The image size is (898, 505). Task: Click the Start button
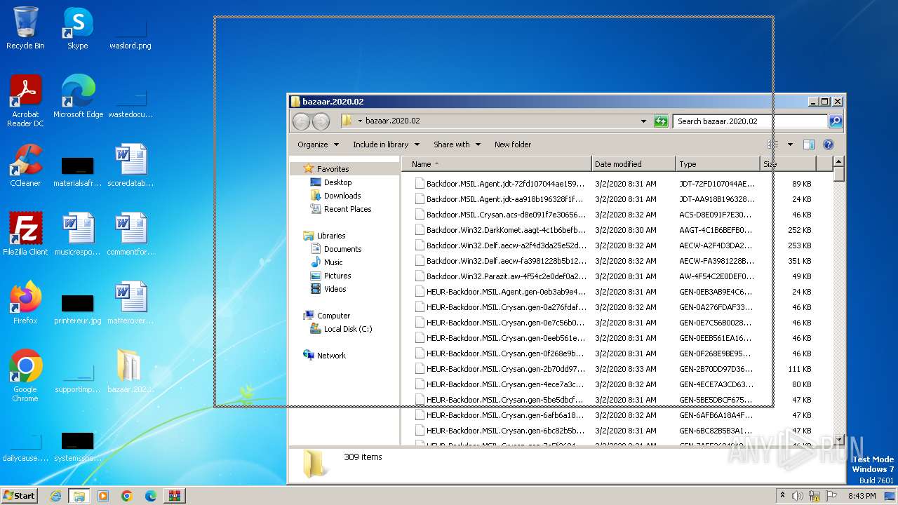click(x=19, y=496)
